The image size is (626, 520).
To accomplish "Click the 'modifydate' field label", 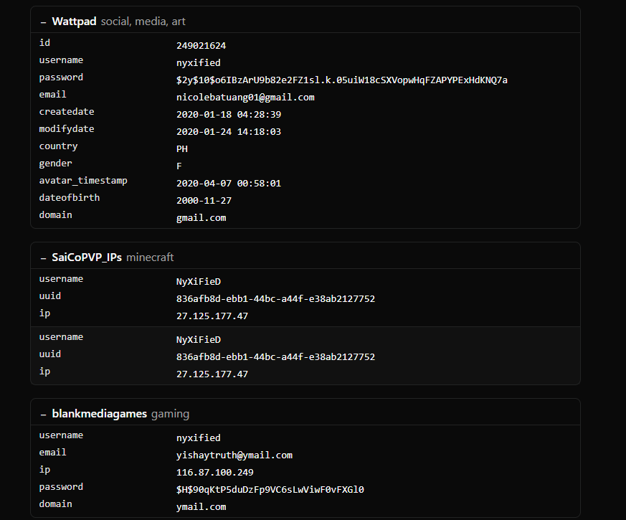I will tap(67, 129).
